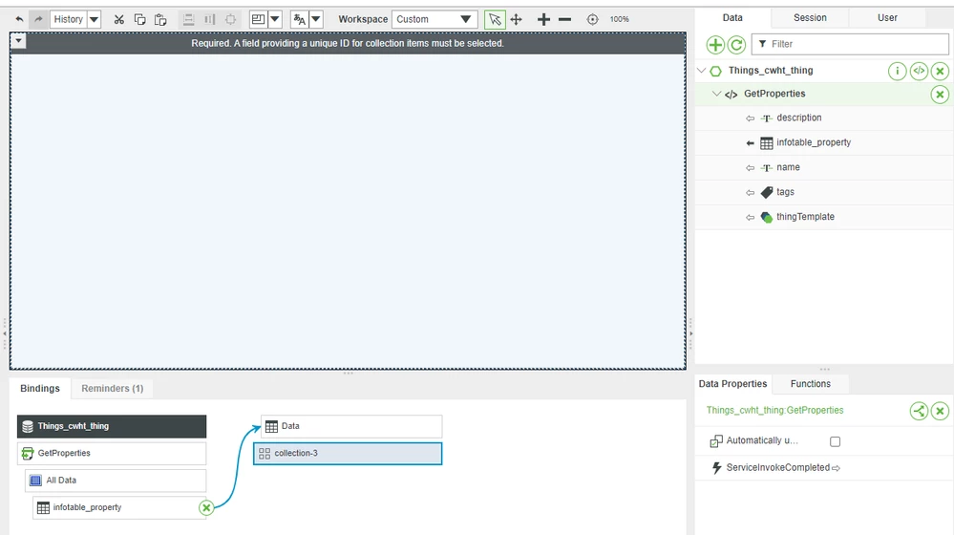
Task: Select the collection-3 widget binding
Action: [x=348, y=454]
